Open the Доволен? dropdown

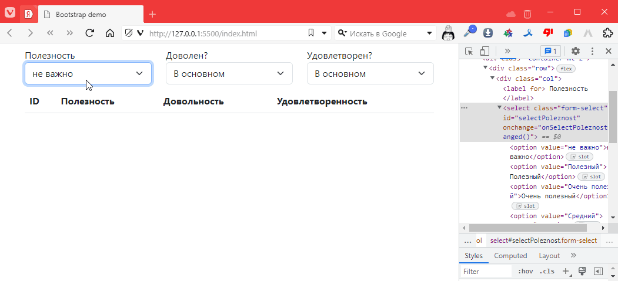pos(229,73)
